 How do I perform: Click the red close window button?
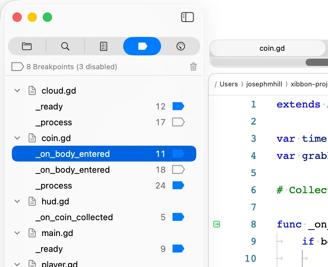point(17,17)
